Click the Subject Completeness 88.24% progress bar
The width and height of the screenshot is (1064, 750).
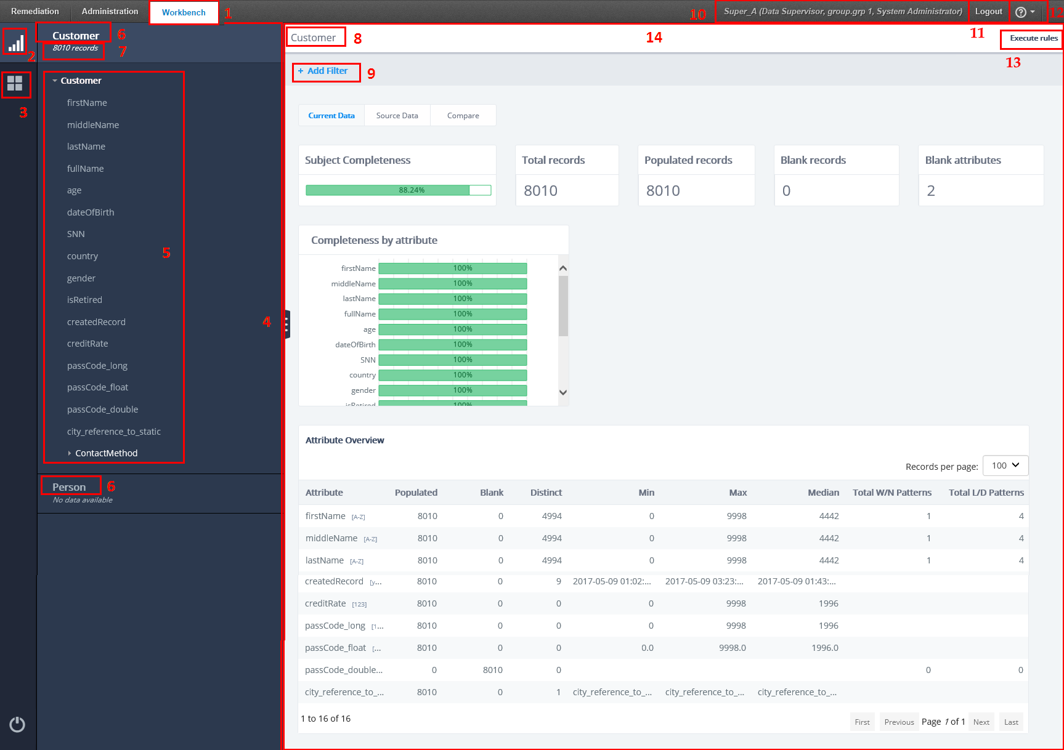coord(399,190)
